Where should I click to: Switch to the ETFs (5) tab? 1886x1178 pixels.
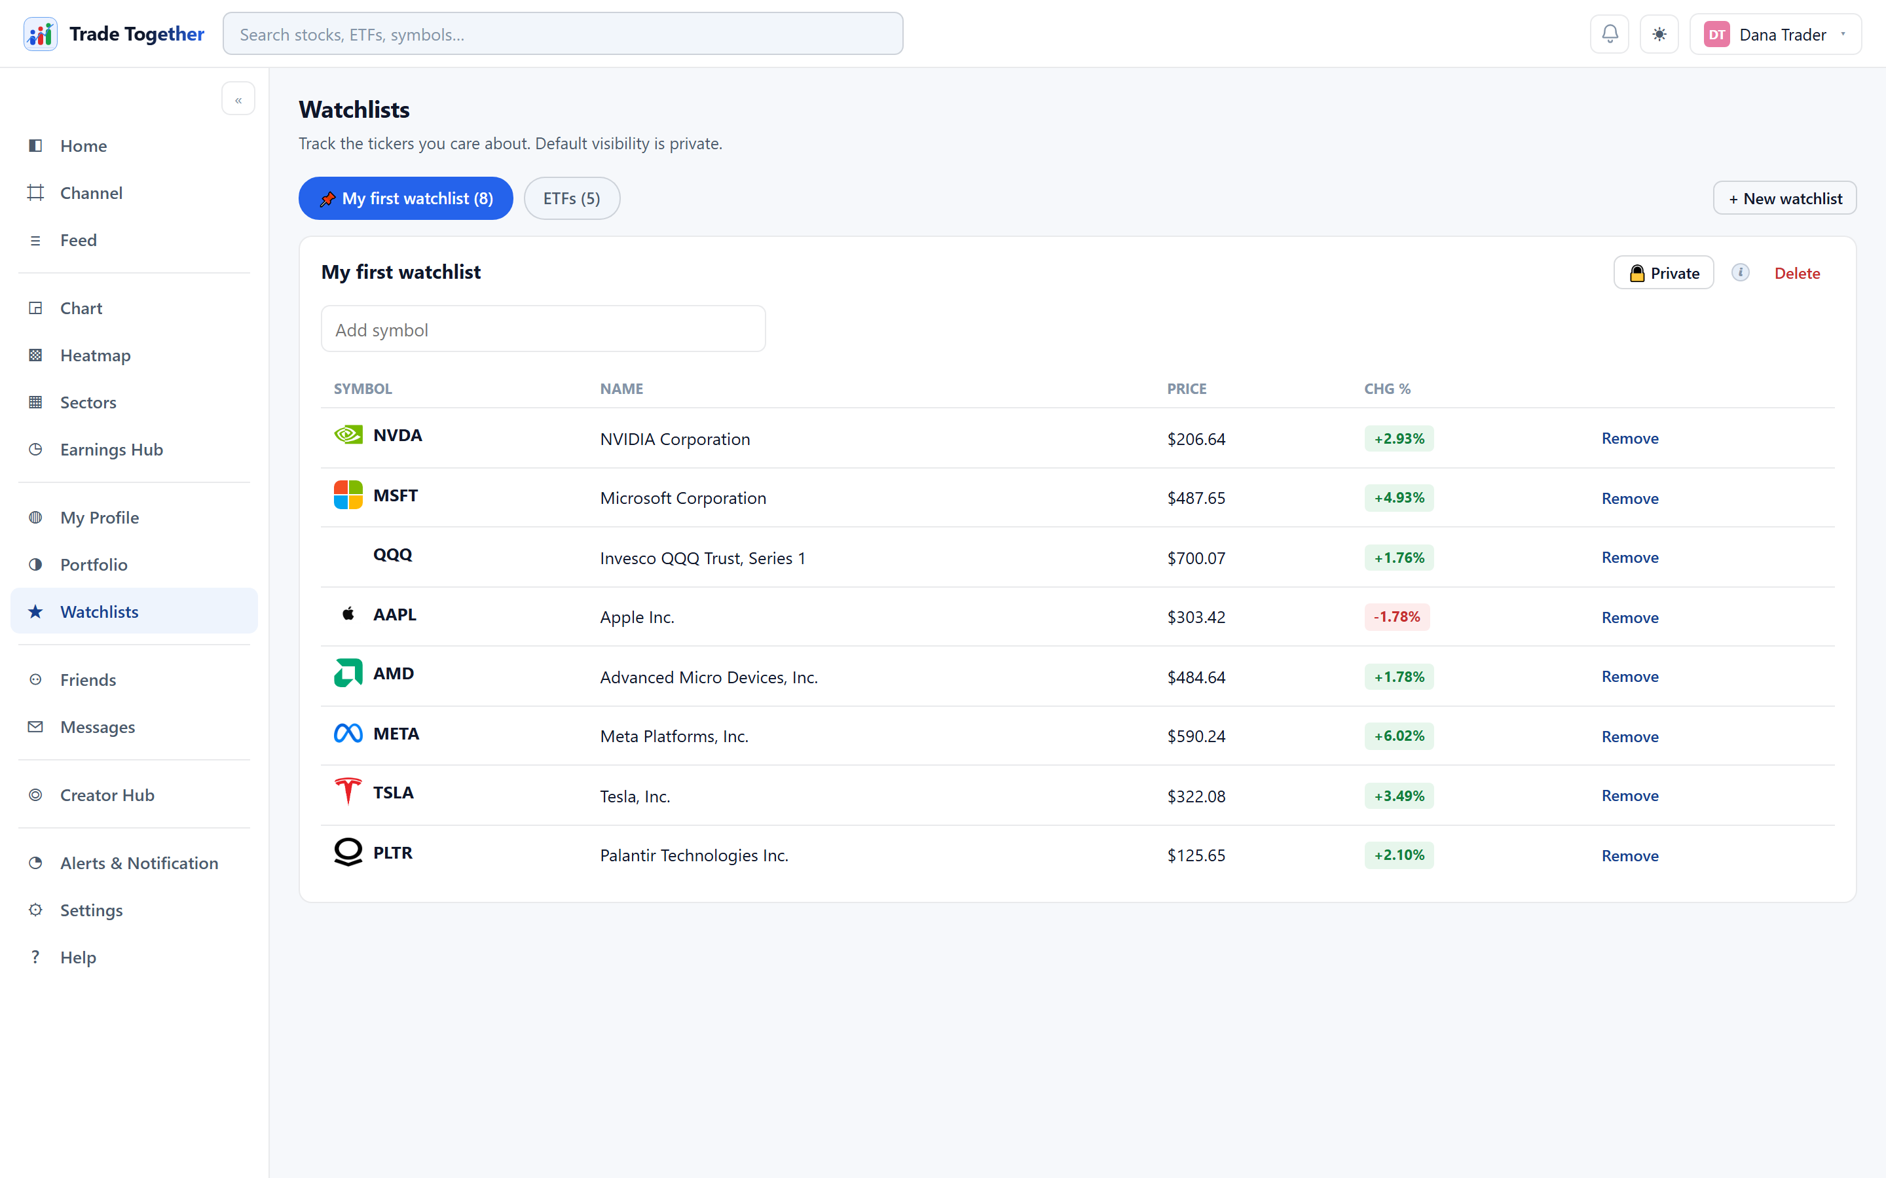(x=572, y=199)
